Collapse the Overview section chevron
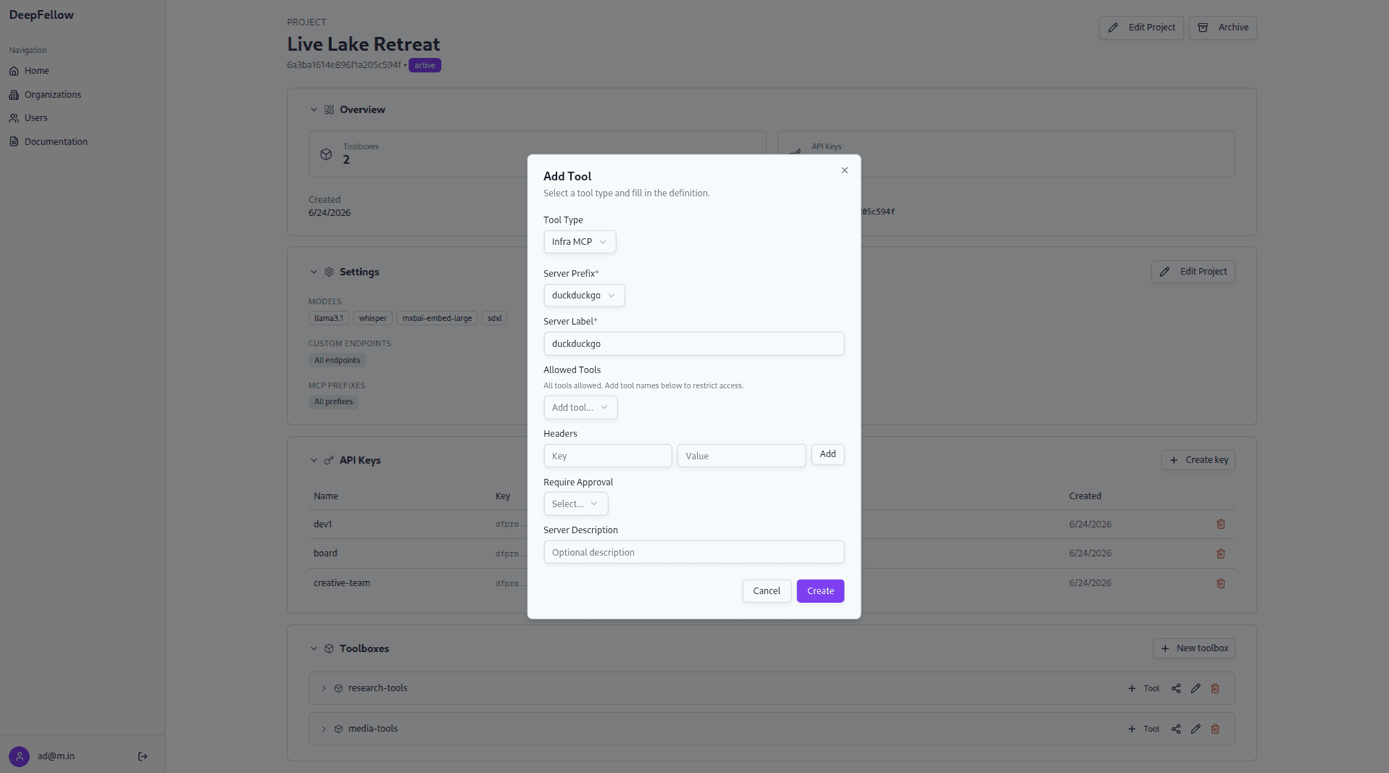The width and height of the screenshot is (1389, 773). coord(314,110)
